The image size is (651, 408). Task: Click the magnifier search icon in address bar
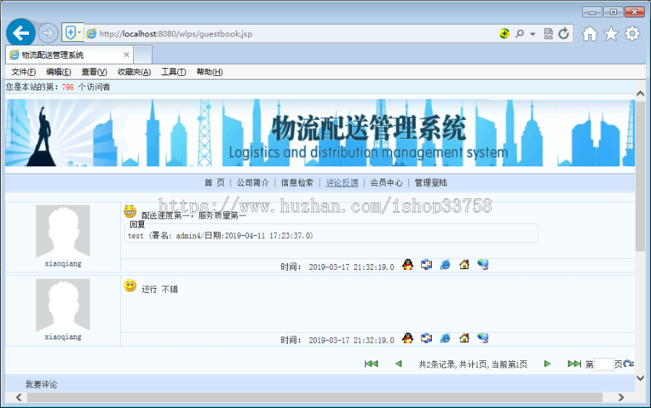point(519,33)
